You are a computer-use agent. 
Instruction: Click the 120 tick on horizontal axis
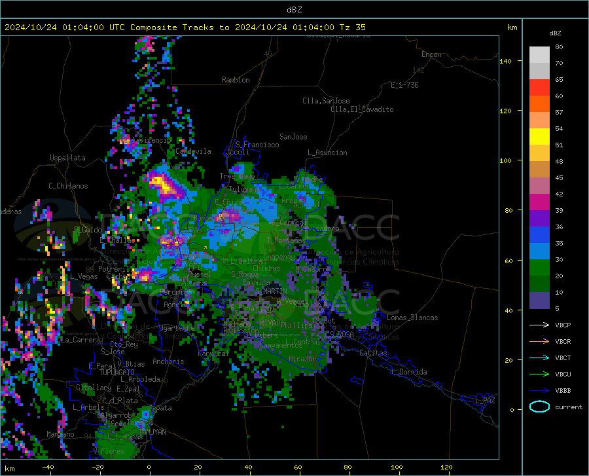pos(446,467)
